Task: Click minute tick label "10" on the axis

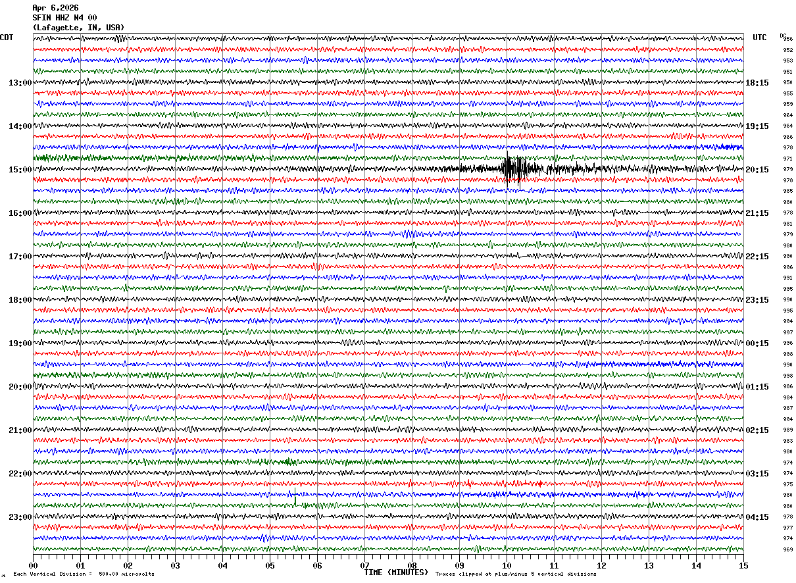Action: click(x=507, y=565)
